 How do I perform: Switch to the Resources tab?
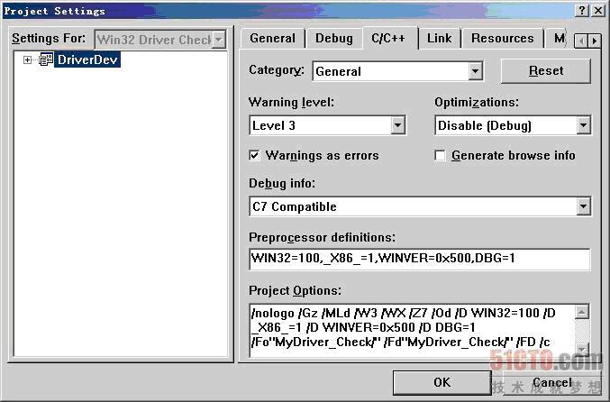502,38
